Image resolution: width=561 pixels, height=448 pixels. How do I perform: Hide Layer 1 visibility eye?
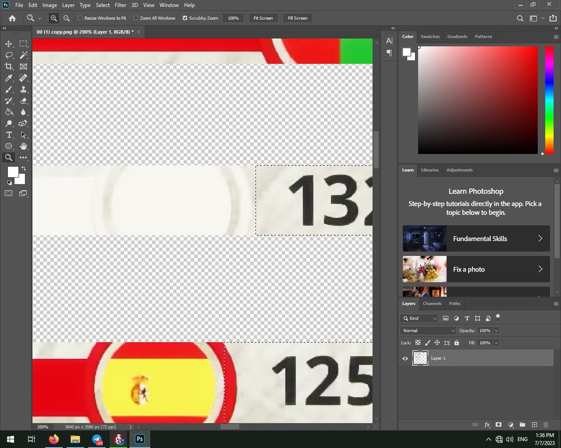pyautogui.click(x=405, y=358)
